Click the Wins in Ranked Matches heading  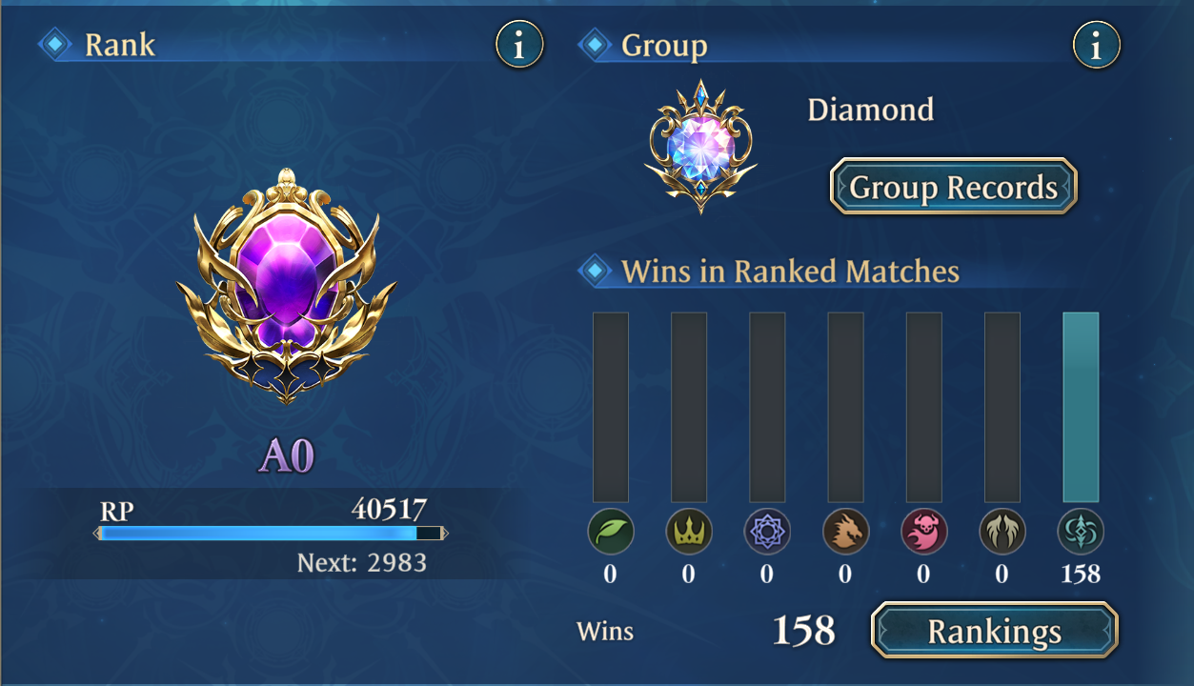pos(790,272)
